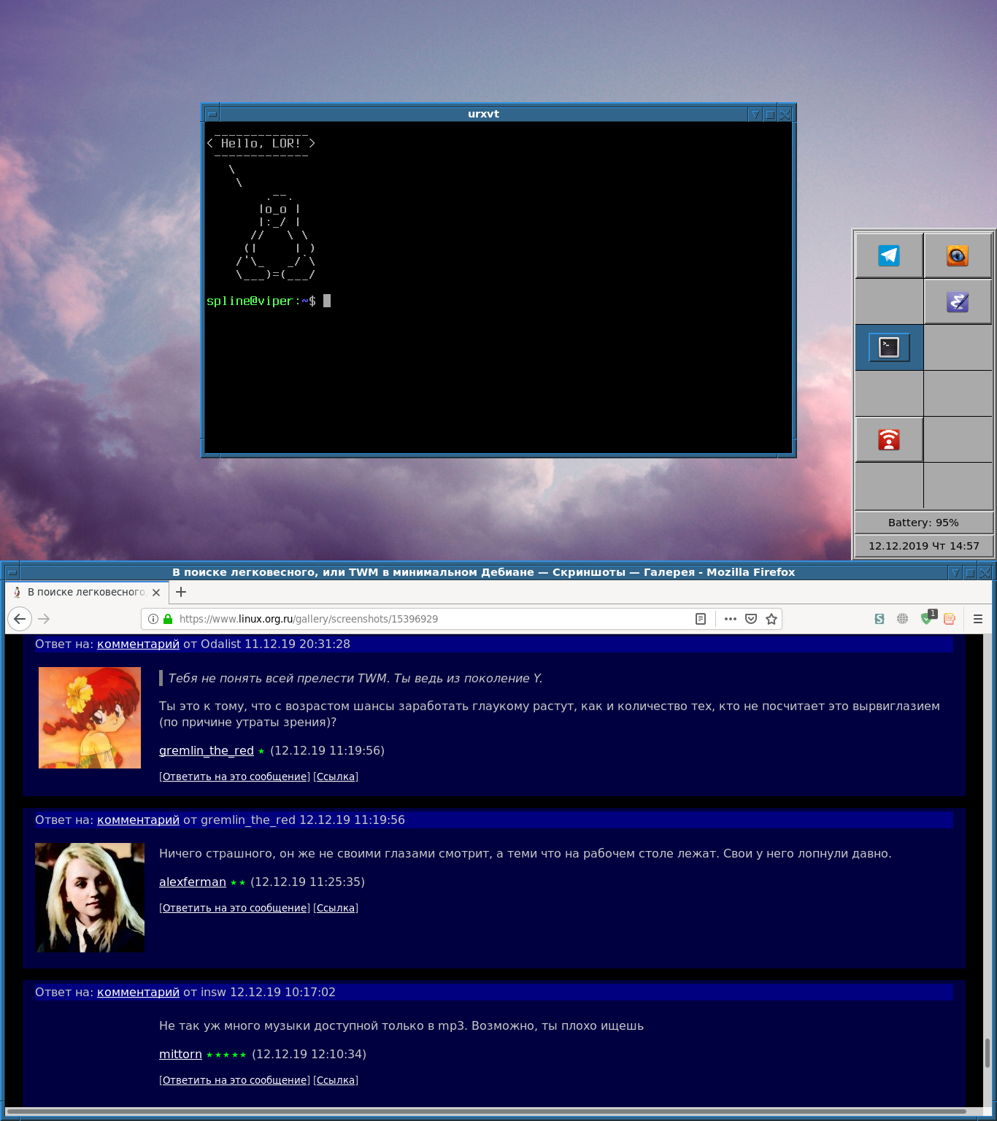The height and width of the screenshot is (1121, 997).
Task: Select the 'В поиске легковесного' tab
Action: point(87,592)
